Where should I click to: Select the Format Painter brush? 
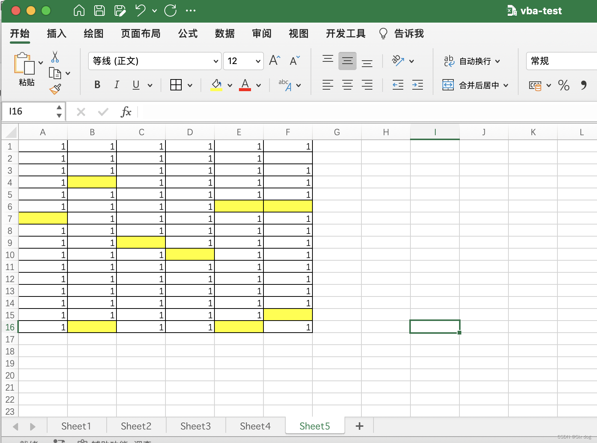point(55,89)
